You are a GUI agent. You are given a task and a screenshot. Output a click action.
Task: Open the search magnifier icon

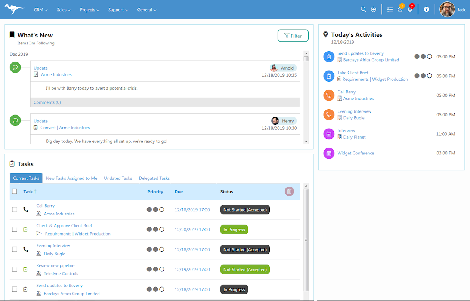click(363, 10)
